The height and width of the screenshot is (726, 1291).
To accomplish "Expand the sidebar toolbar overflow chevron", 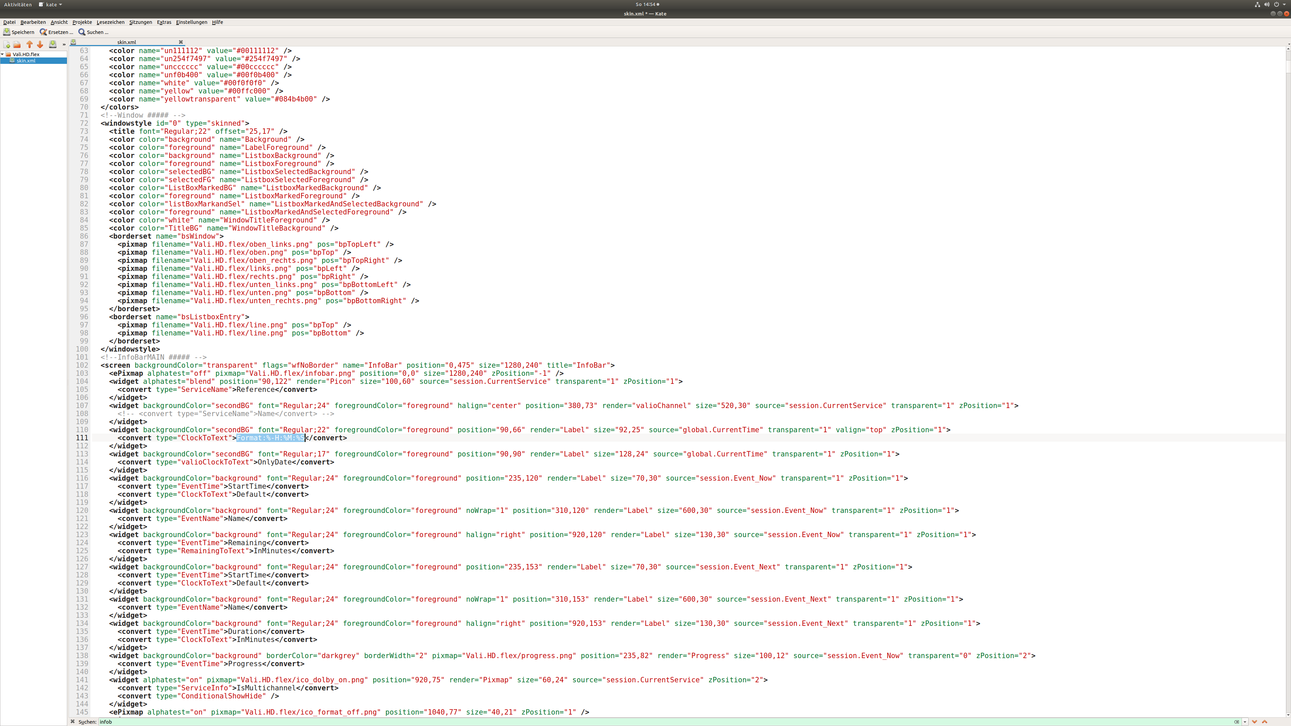I will (x=64, y=45).
